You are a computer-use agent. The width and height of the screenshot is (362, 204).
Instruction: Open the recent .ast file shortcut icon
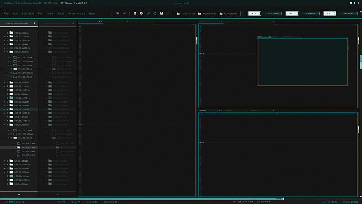click(178, 14)
